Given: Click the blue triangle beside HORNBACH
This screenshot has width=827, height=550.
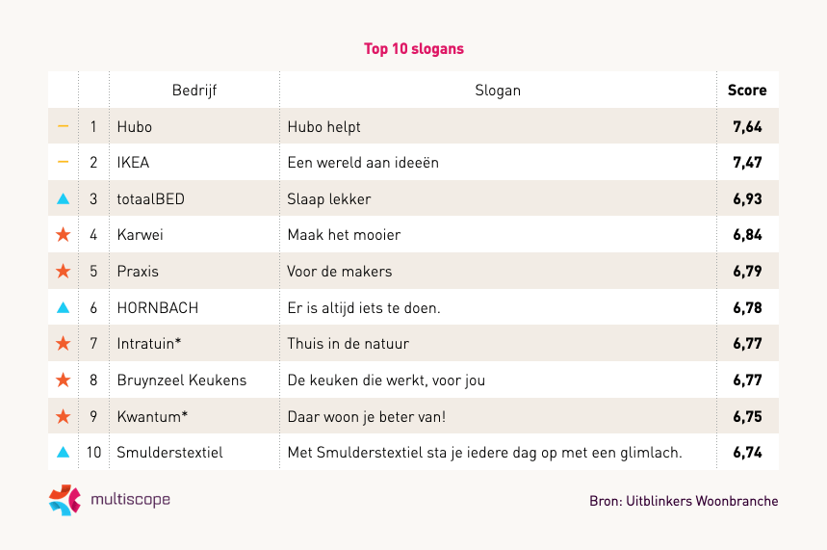Looking at the screenshot, I should point(64,308).
